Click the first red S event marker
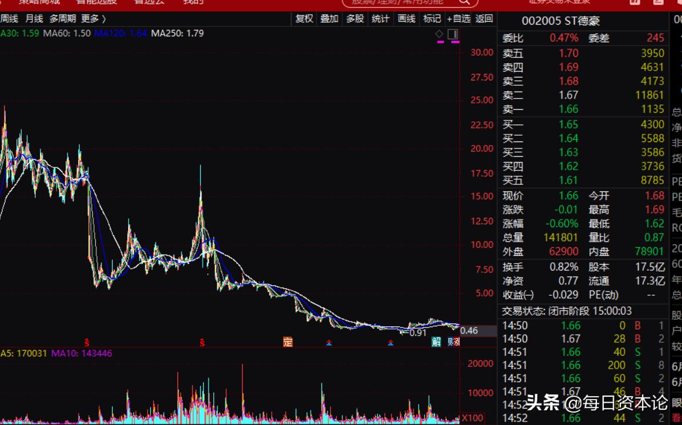Viewport: 682px width, 425px height. coord(86,342)
